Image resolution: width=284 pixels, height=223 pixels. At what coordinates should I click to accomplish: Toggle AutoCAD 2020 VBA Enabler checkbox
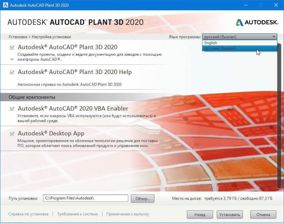12,109
